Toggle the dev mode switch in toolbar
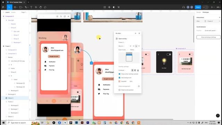 tap(205, 7)
